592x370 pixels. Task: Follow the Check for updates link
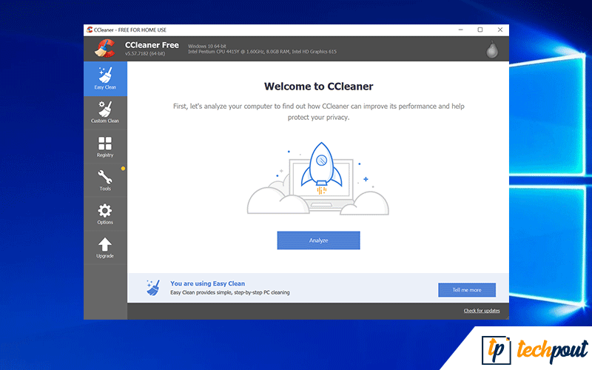tap(481, 311)
